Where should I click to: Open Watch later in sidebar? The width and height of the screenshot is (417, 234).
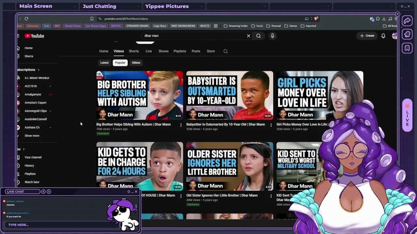(x=32, y=182)
